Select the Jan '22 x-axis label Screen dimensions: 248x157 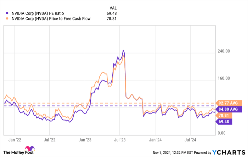coord(16,140)
